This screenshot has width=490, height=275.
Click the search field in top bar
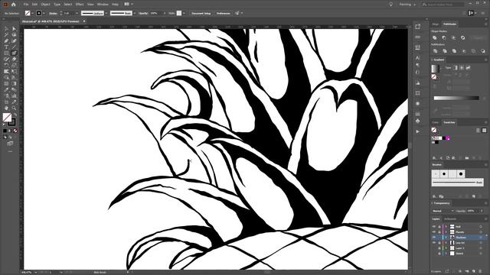(443, 5)
